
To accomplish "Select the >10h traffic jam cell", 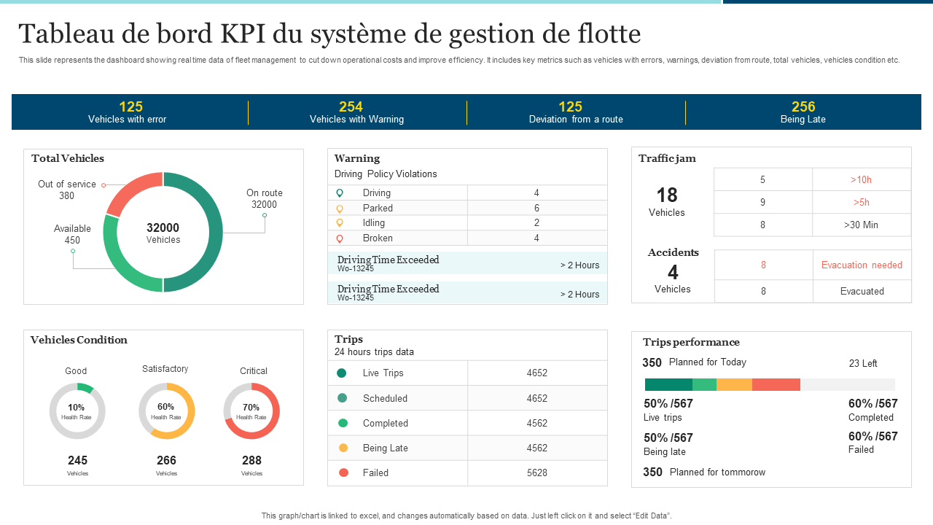I will [x=862, y=179].
